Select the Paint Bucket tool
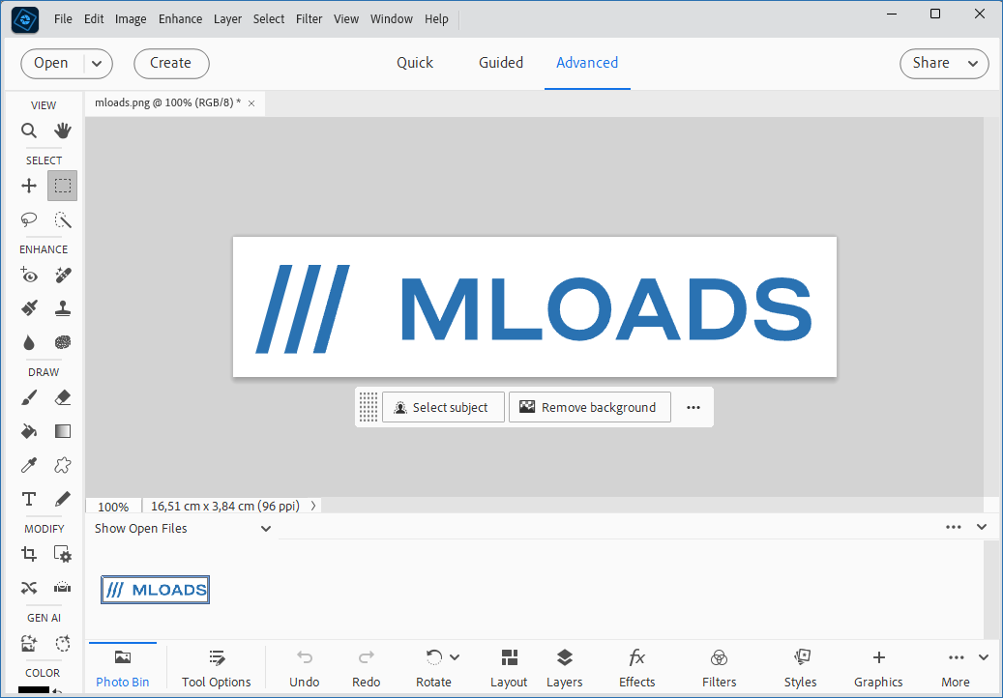The width and height of the screenshot is (1003, 698). 29,431
